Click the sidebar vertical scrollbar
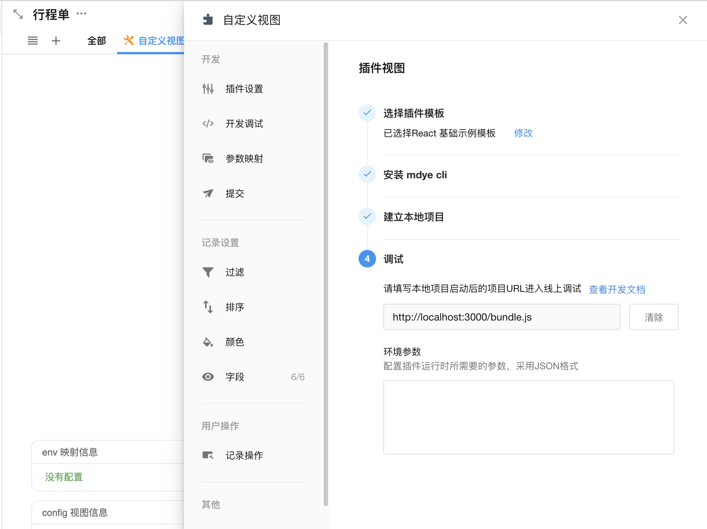Screen dimensions: 707x529 (x=326, y=273)
